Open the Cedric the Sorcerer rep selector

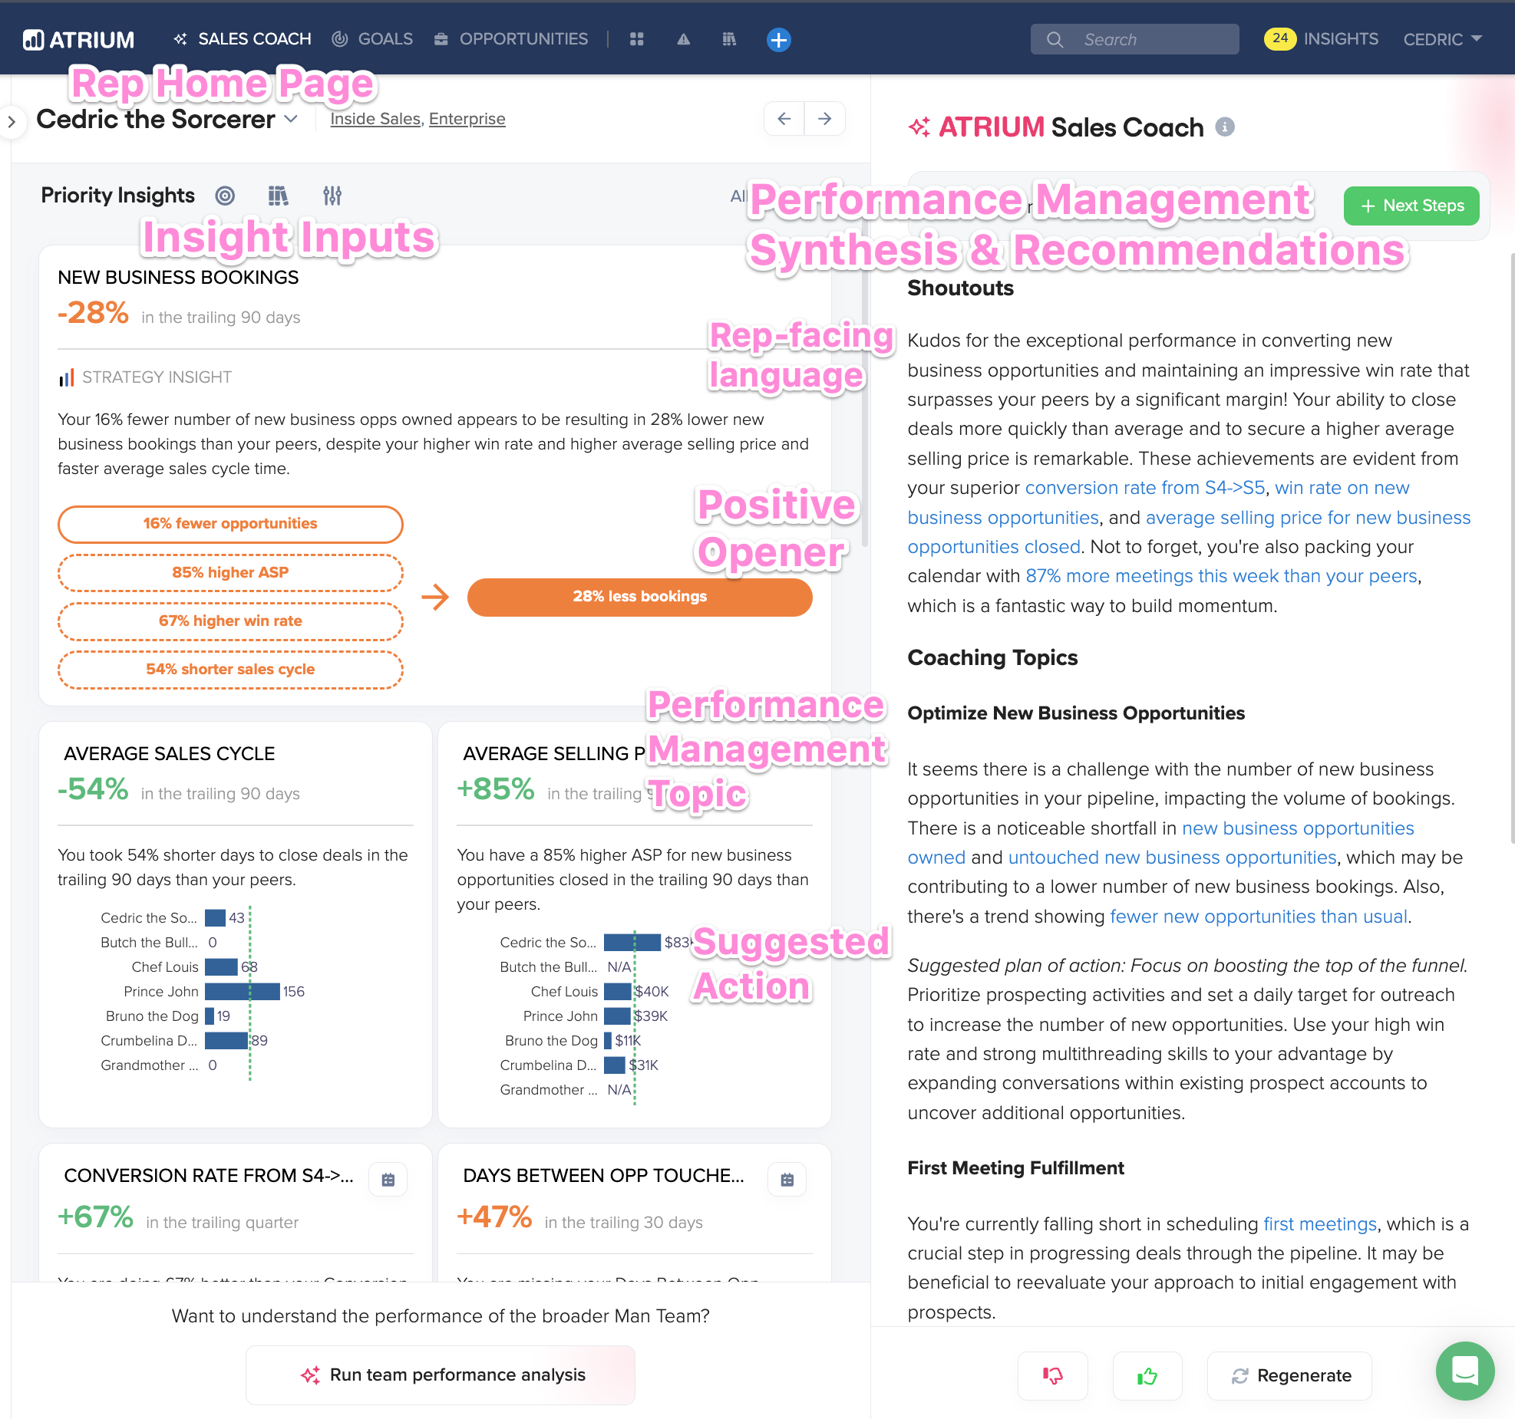click(167, 119)
